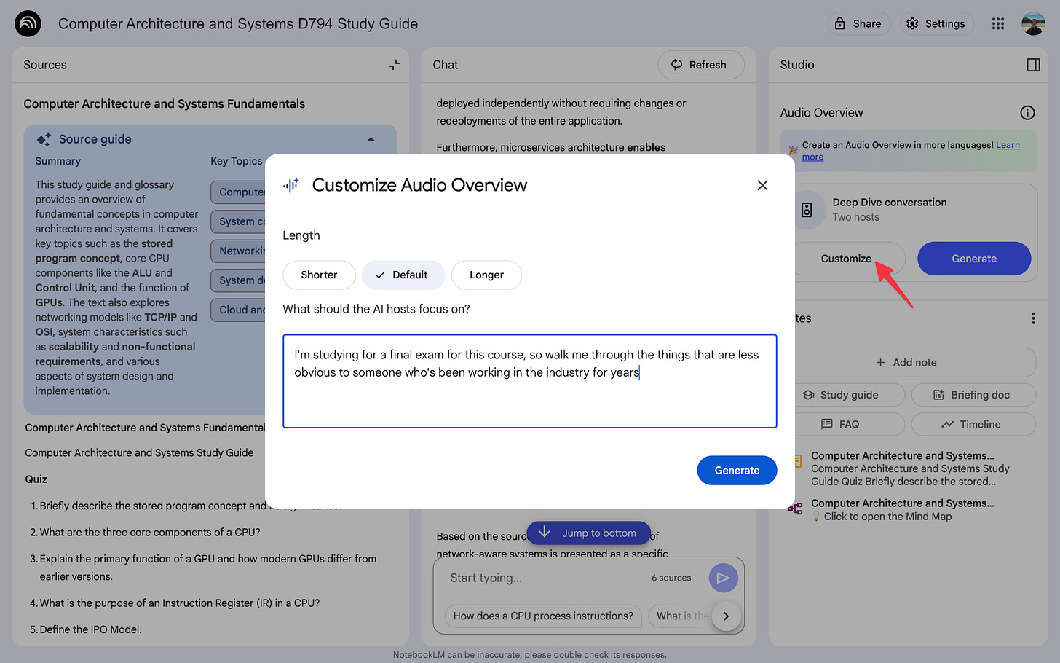The width and height of the screenshot is (1060, 663).
Task: Open the Notes three-dot menu
Action: click(1033, 318)
